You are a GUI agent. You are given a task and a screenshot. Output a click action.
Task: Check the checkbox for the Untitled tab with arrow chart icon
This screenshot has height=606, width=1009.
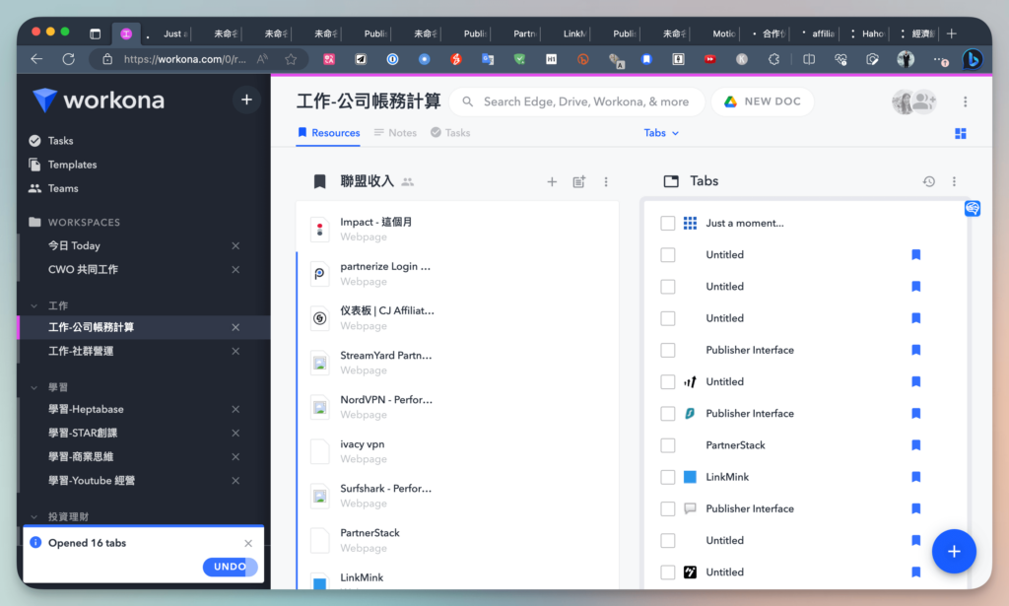coord(668,382)
